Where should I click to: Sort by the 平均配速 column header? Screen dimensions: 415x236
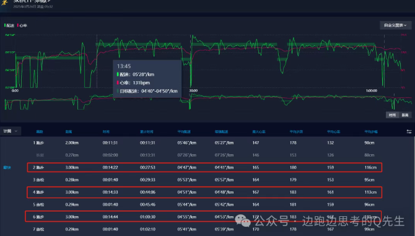pyautogui.click(x=184, y=131)
